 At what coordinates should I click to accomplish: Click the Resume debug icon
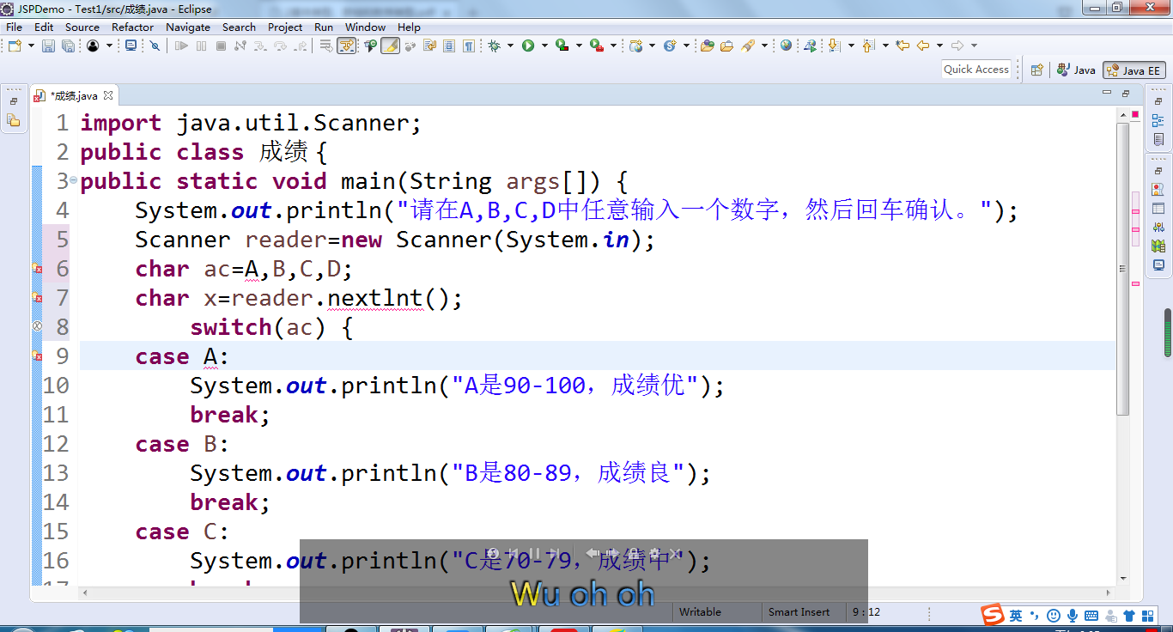coord(181,46)
